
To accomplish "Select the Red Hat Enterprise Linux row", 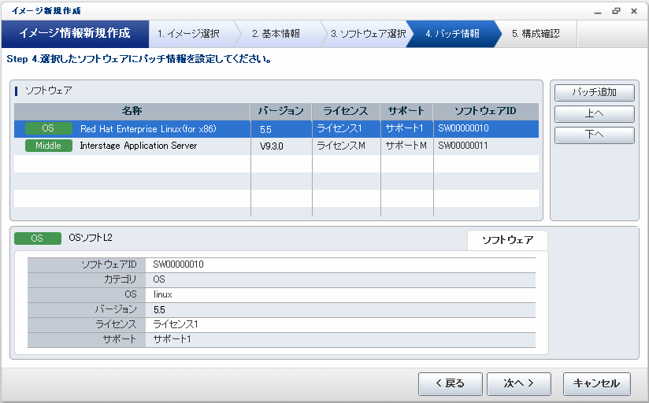I will click(276, 128).
